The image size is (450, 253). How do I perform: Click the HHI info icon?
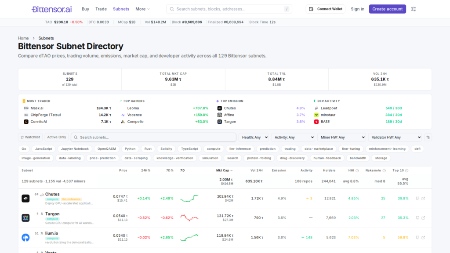click(x=357, y=170)
